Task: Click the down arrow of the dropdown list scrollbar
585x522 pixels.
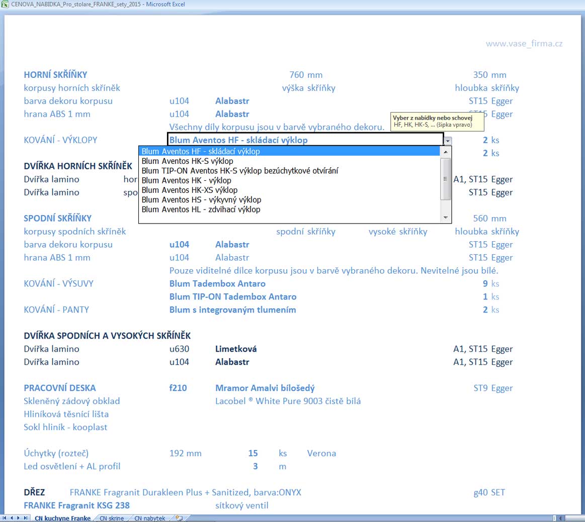Action: tap(446, 218)
